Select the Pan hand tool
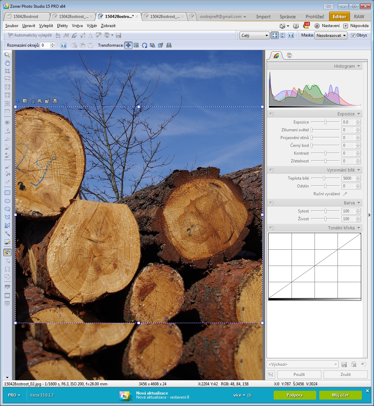Image resolution: width=374 pixels, height=406 pixels. point(7,63)
